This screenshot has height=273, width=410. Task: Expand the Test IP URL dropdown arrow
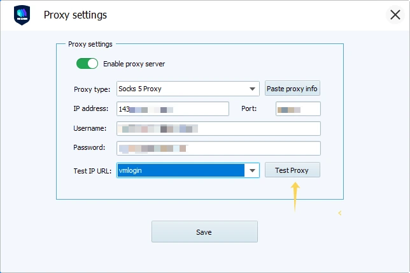pyautogui.click(x=252, y=170)
